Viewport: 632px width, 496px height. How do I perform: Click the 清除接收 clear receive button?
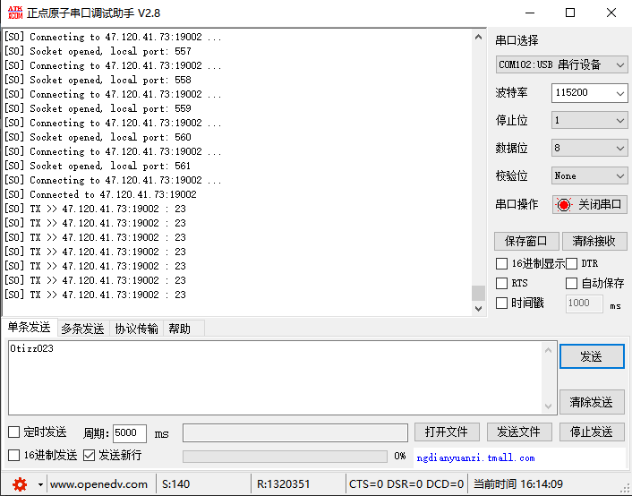click(x=594, y=241)
